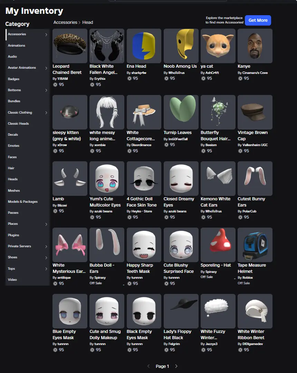
Task: Visit creator Valkenheim UGC profile
Action: [x=255, y=145]
